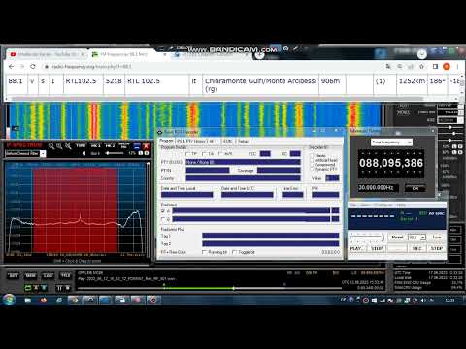This screenshot has width=466, height=349.
Task: Click the browser back arrow
Action: coord(12,67)
